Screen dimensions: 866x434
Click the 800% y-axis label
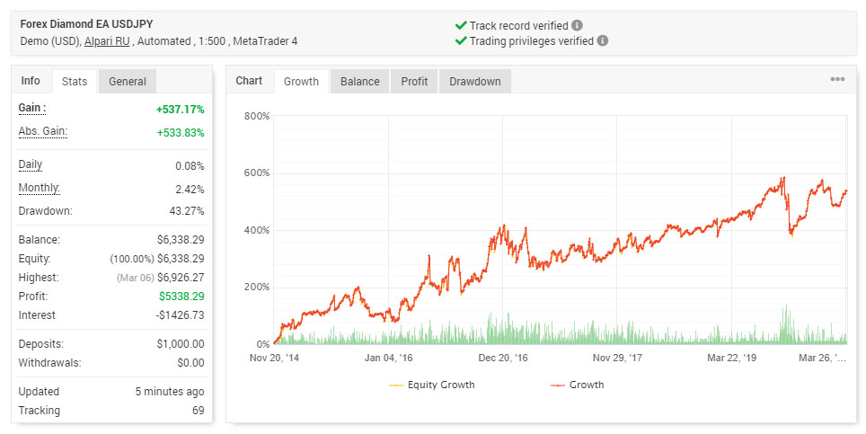pyautogui.click(x=257, y=116)
